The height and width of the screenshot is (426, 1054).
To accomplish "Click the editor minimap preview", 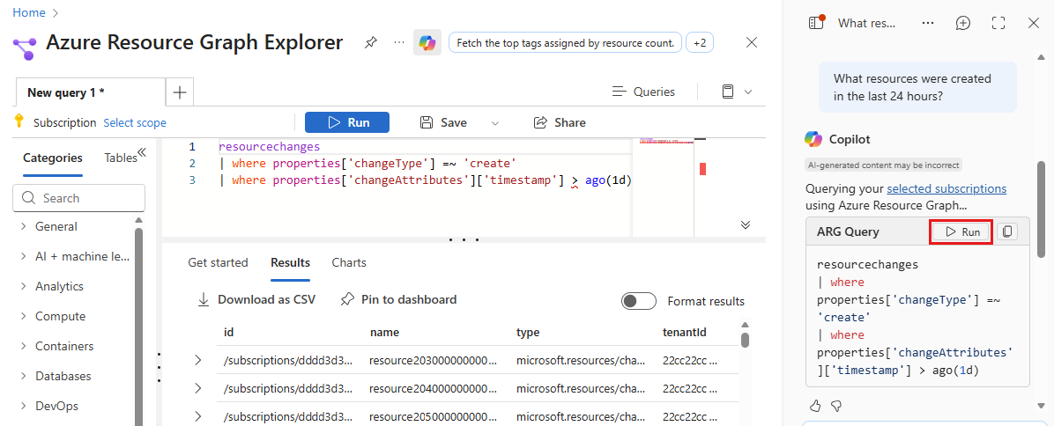I will pos(664,142).
